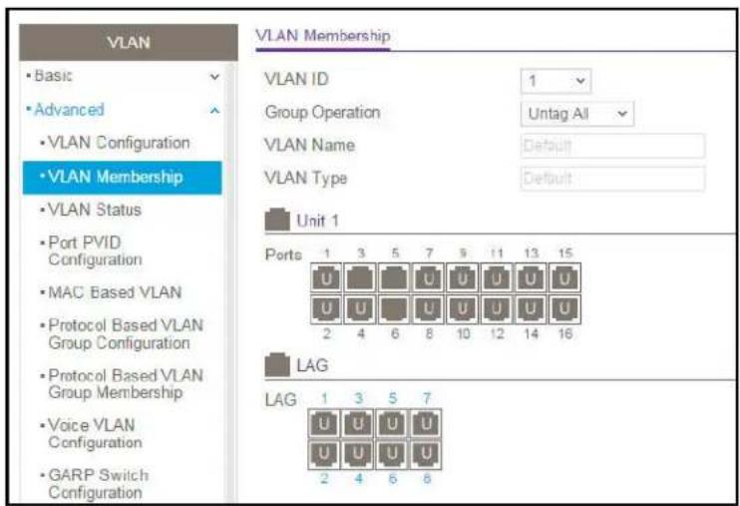Click the LAG section title
This screenshot has height=506, width=740.
coord(312,365)
